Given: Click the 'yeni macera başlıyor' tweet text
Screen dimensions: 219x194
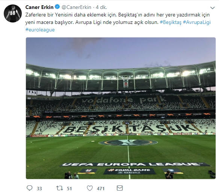Looking at the screenshot, I should pos(49,22).
